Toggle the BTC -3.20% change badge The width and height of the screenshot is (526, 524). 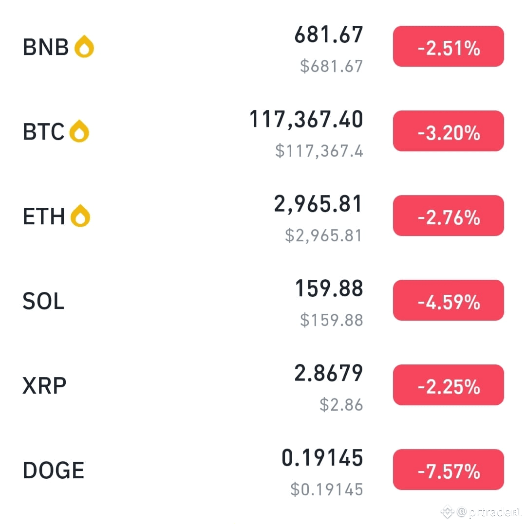448,131
